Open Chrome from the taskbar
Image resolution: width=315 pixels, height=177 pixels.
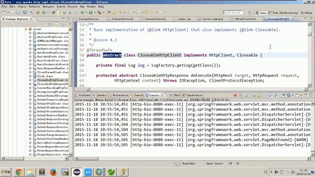(19, 172)
